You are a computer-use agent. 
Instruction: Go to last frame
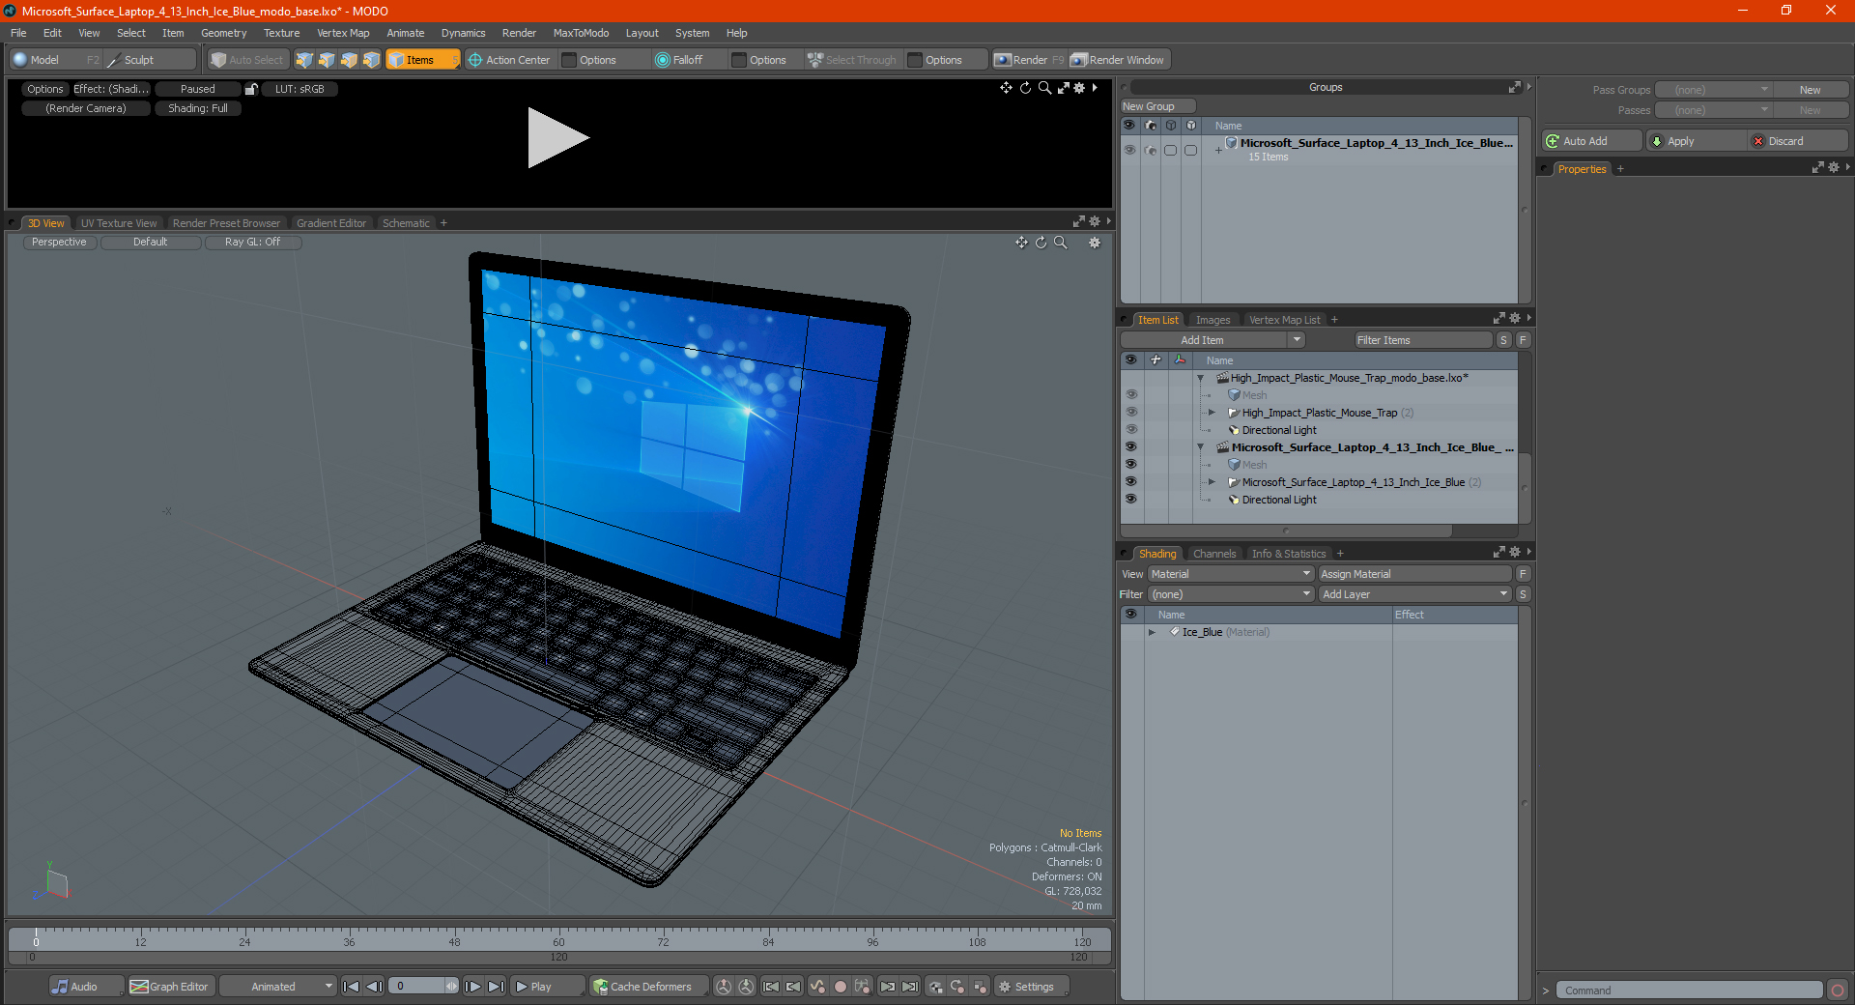[x=496, y=987]
